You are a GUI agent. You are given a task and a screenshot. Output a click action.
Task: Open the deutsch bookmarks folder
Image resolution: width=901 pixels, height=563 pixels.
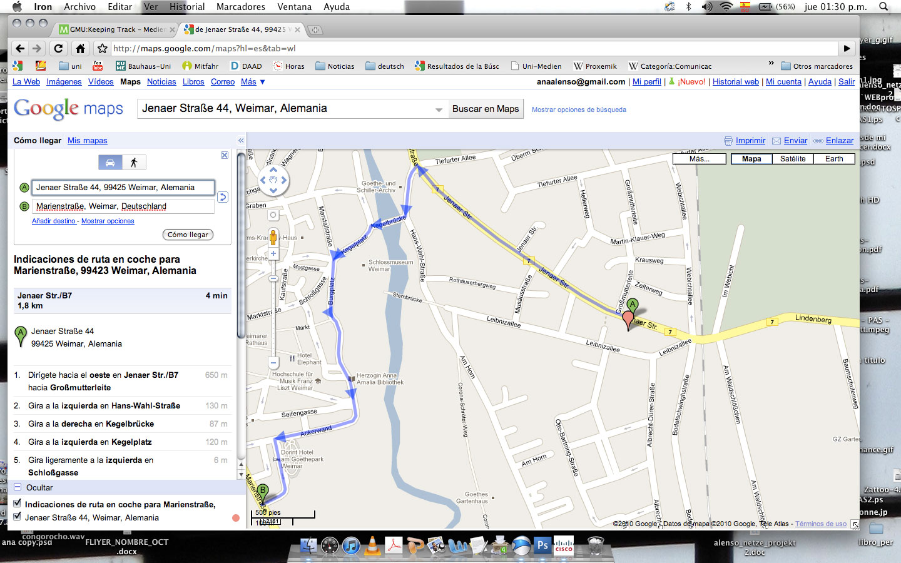tap(384, 66)
